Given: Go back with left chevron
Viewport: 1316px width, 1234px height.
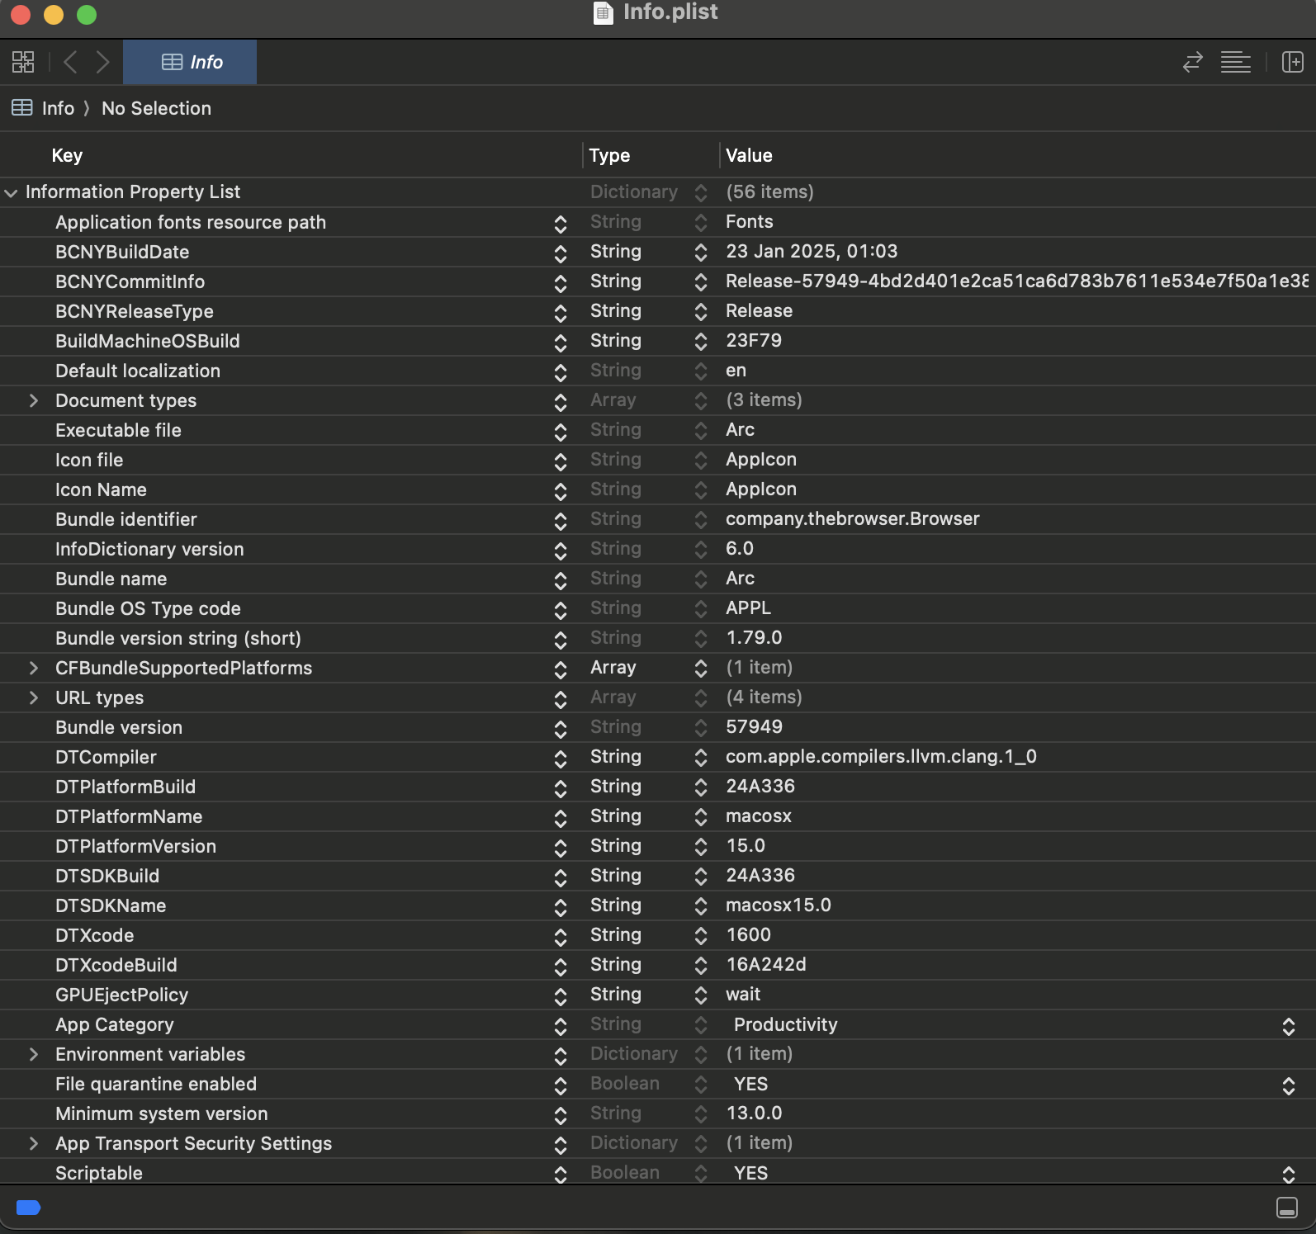Looking at the screenshot, I should [70, 62].
